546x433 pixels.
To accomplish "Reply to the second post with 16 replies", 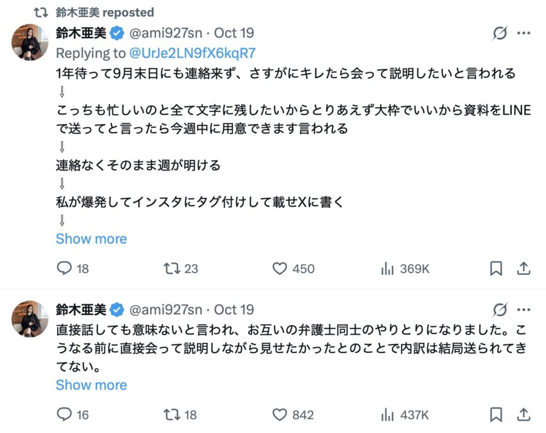I will [65, 415].
